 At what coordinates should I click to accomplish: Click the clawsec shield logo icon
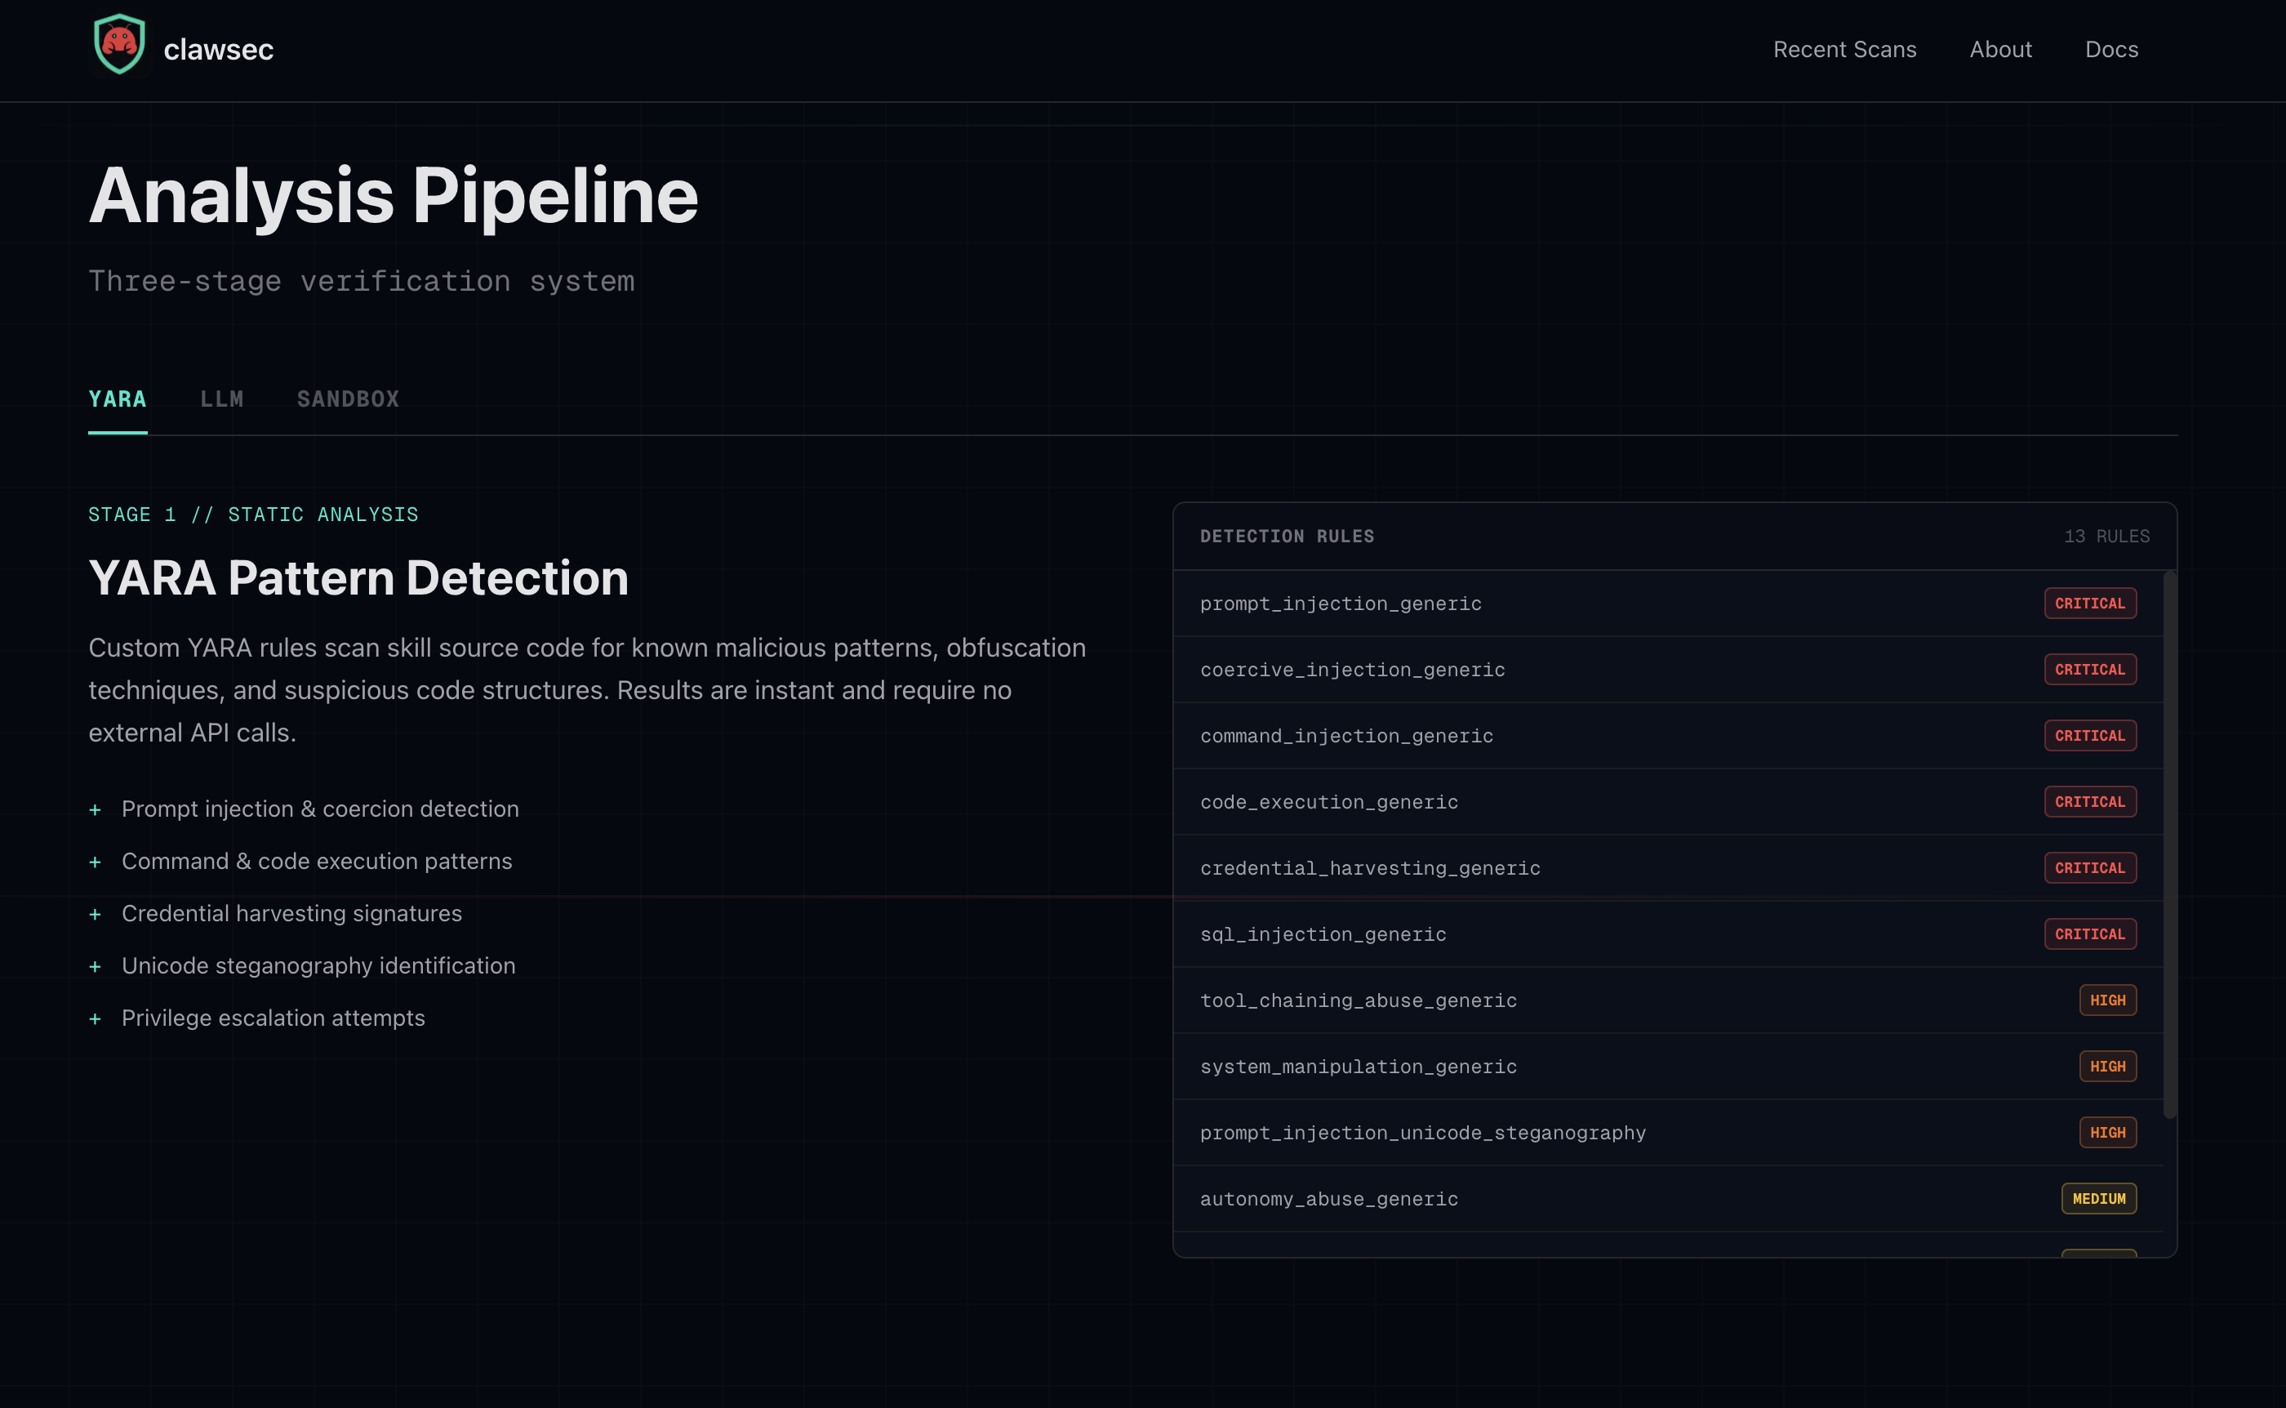(x=119, y=44)
